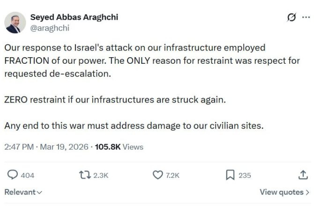Viewport: 314px width, 209px height.
Task: Like the post with the heart icon
Action: point(158,175)
